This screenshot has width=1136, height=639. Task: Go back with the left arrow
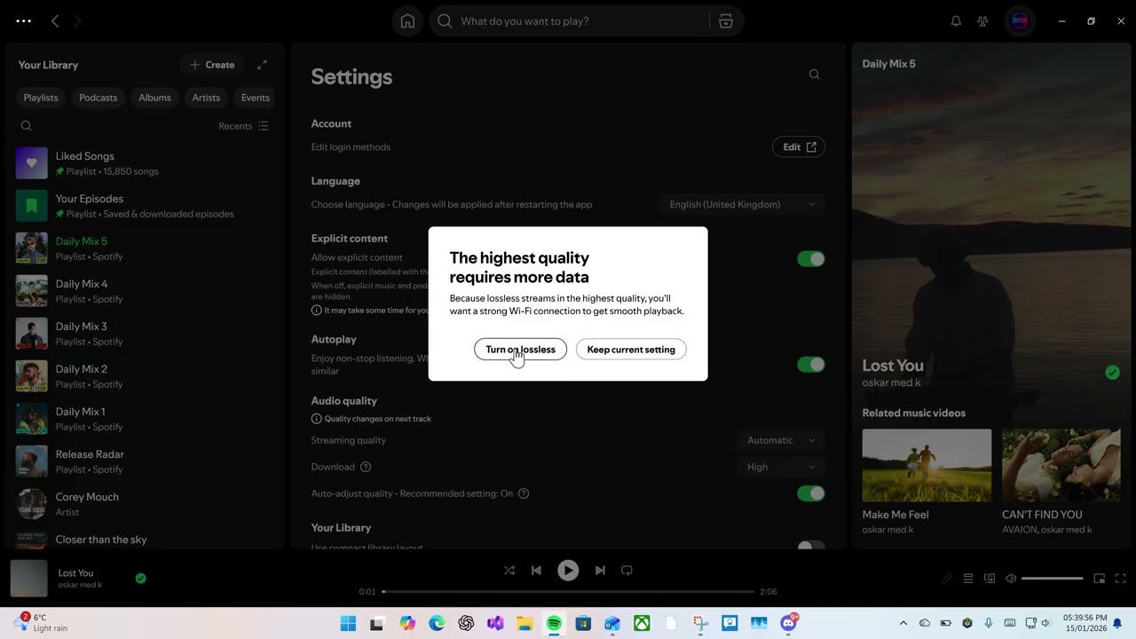point(55,21)
